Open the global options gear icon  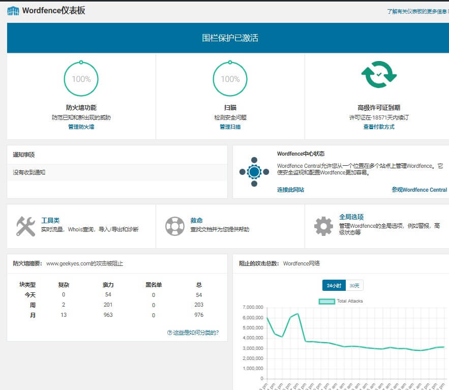pos(323,226)
